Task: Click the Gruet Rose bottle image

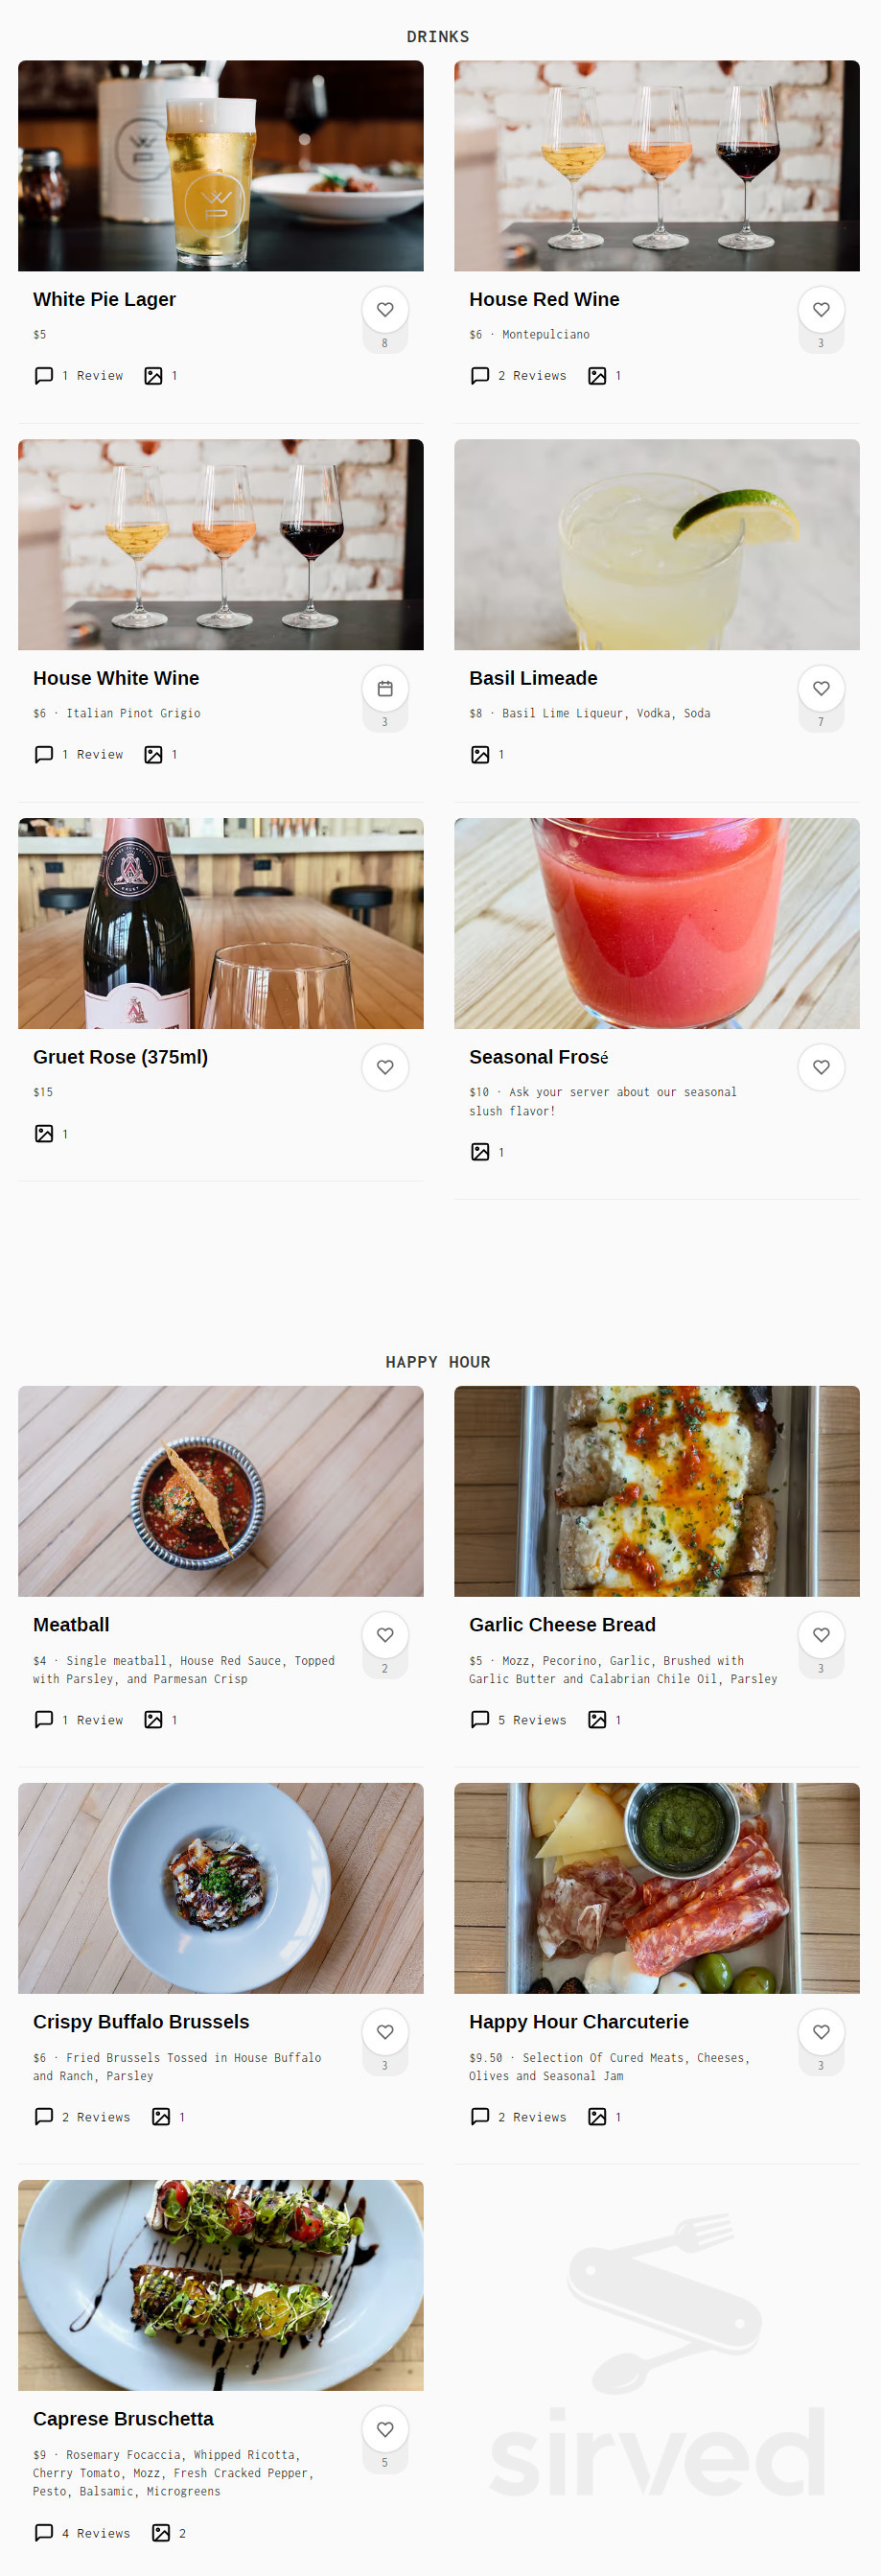Action: pos(220,923)
